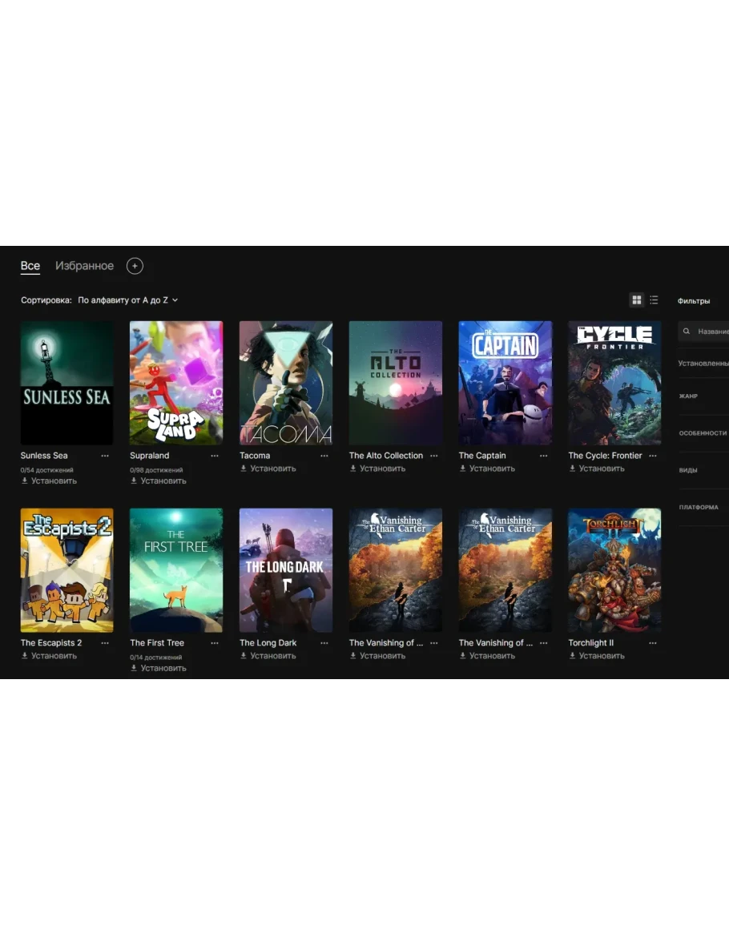Select the Все tab
Image resolution: width=729 pixels, height=925 pixels.
click(x=30, y=266)
